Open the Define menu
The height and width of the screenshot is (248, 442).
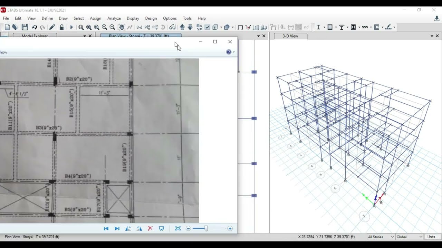[x=47, y=18]
